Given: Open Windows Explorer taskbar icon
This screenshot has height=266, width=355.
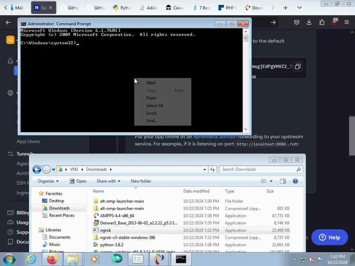Looking at the screenshot, I should [72, 259].
